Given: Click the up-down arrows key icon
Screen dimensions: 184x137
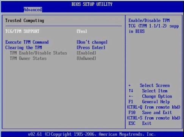Looking at the screenshot, I should coord(131,91).
